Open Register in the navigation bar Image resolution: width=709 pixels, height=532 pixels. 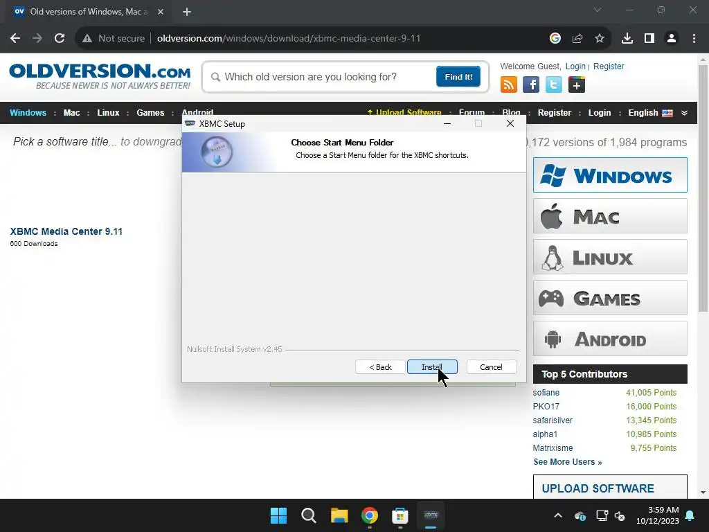(x=555, y=113)
